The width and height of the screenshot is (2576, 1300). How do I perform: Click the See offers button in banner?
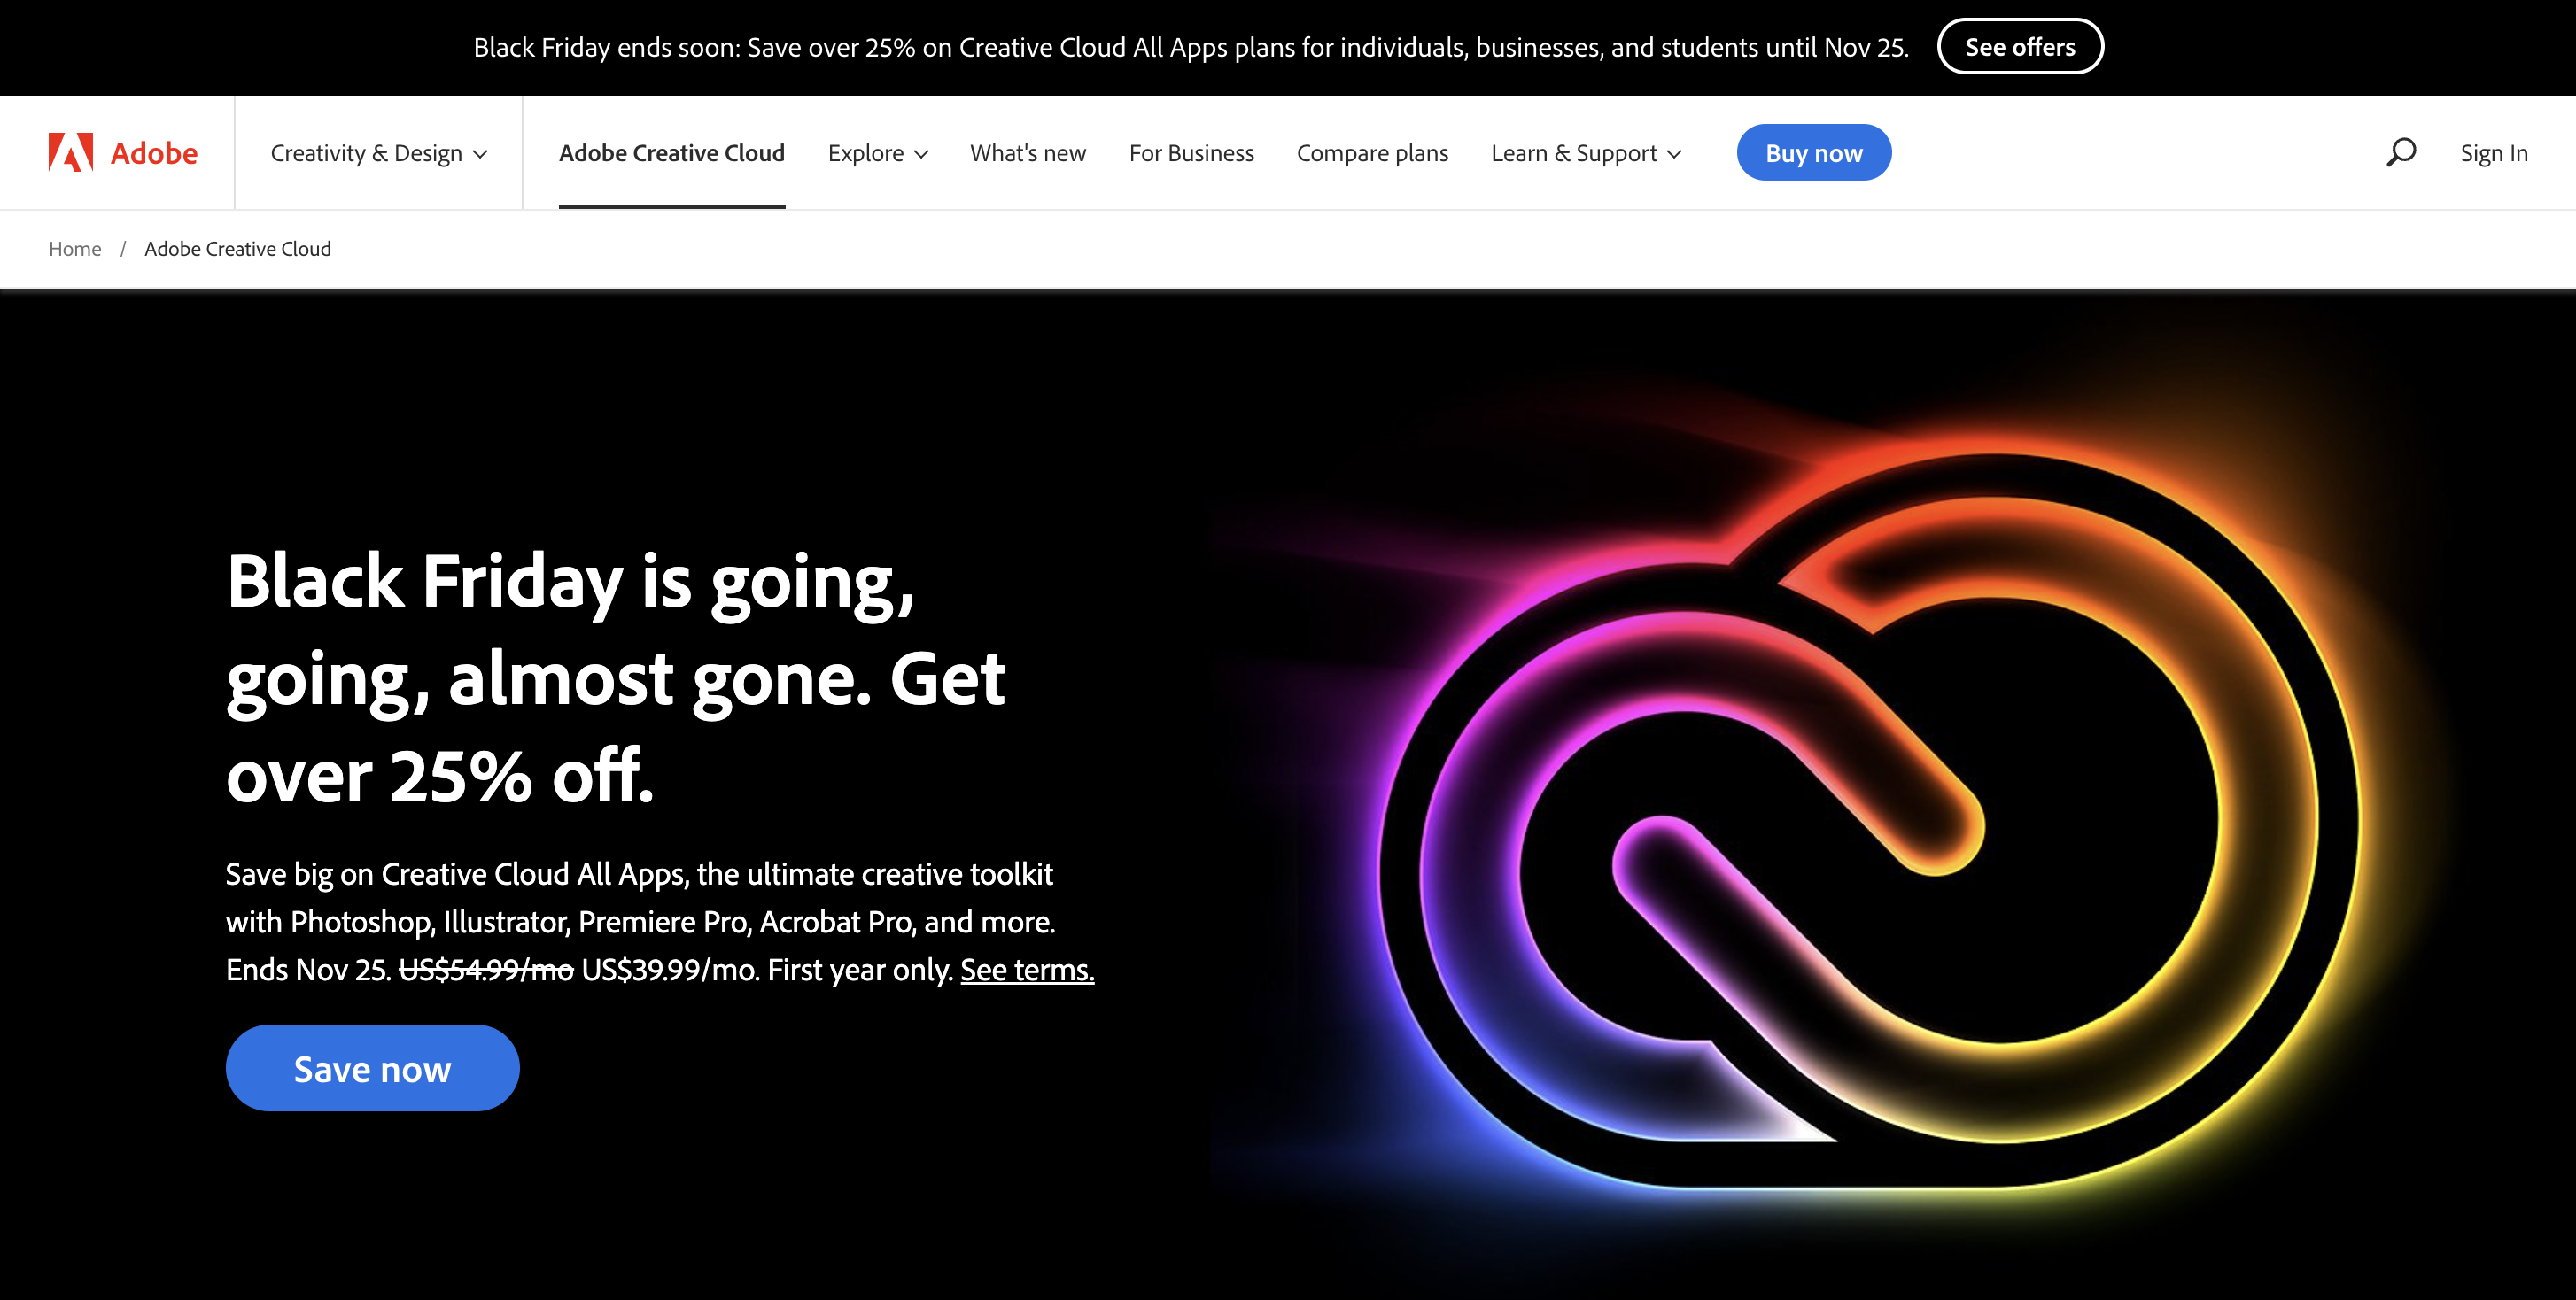2020,46
